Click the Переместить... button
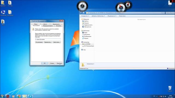 click(48, 42)
